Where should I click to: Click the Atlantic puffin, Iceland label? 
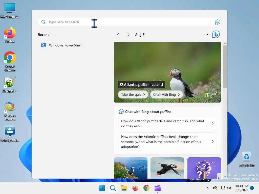[141, 85]
